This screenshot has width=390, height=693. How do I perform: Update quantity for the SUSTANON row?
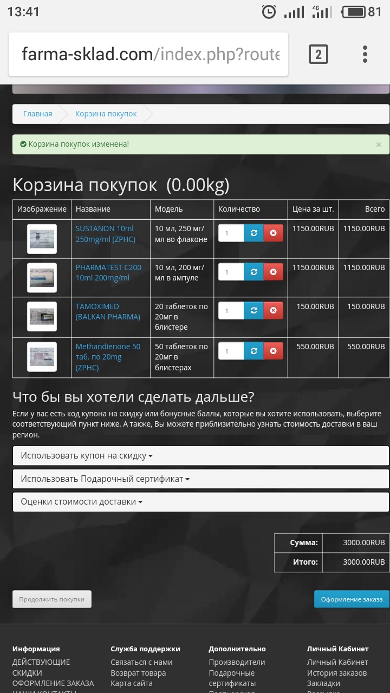(x=253, y=233)
